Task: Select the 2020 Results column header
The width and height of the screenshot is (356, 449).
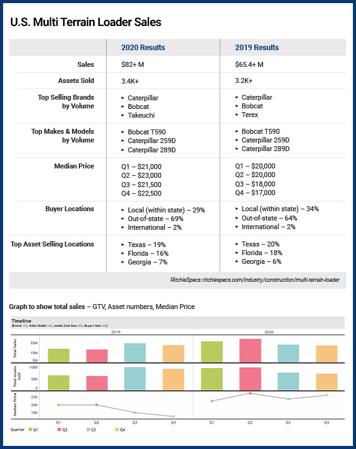Action: pyautogui.click(x=143, y=48)
